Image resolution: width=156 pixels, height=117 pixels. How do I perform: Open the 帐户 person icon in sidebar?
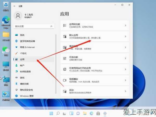tap(16, 65)
